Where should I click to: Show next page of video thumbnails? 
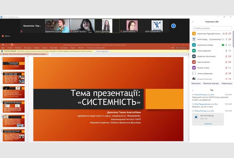[x=173, y=26]
